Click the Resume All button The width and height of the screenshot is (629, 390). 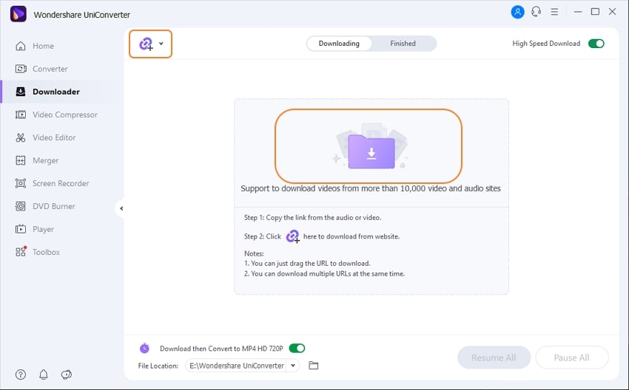tap(494, 357)
